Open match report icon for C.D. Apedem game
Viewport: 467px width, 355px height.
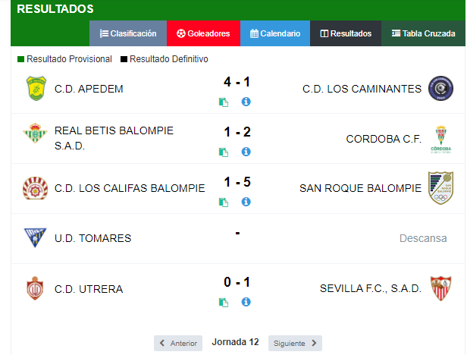tap(224, 102)
